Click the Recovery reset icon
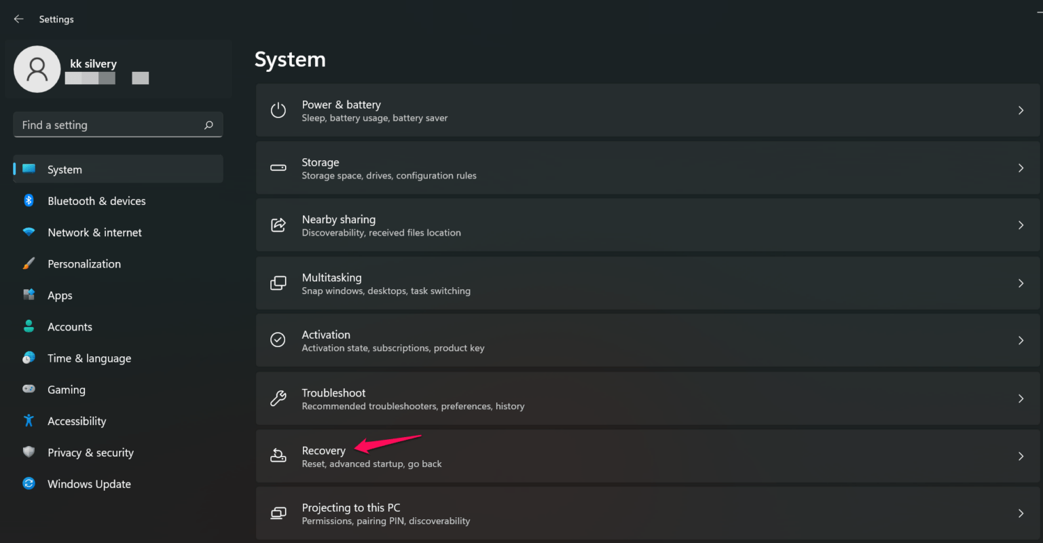Viewport: 1043px width, 543px height. click(278, 455)
